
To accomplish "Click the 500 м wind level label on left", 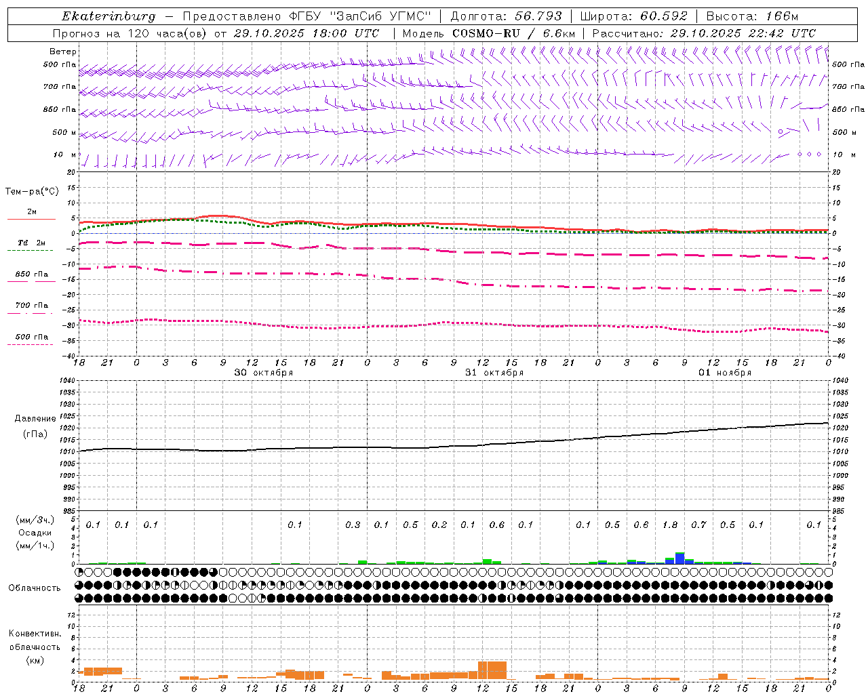I will 64,133.
